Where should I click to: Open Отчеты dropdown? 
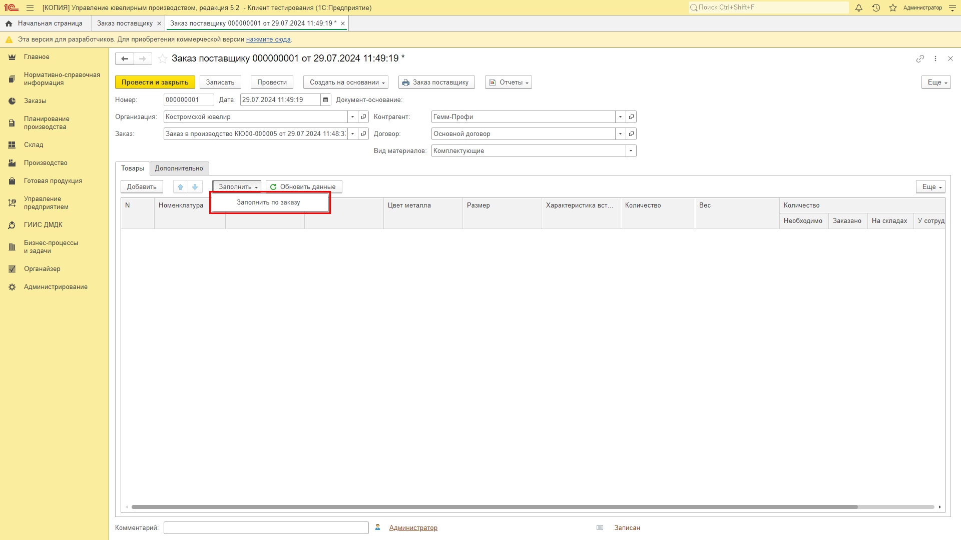509,82
